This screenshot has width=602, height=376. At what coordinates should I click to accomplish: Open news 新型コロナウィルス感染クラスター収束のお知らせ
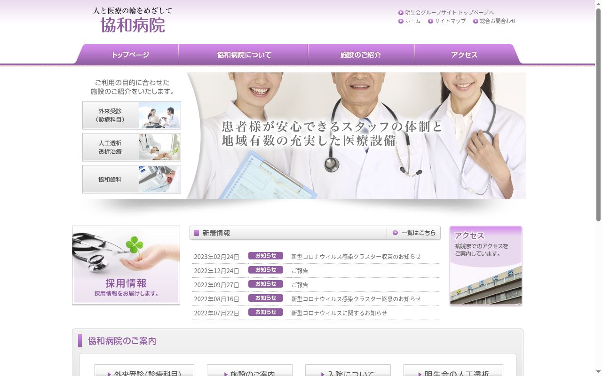click(x=356, y=257)
